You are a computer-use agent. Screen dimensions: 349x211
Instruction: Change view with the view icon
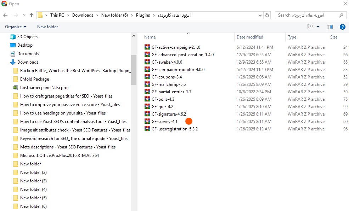click(x=310, y=27)
